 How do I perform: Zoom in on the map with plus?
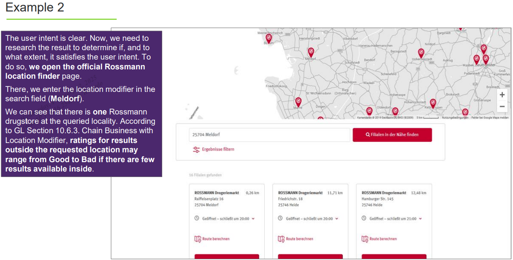click(x=502, y=95)
